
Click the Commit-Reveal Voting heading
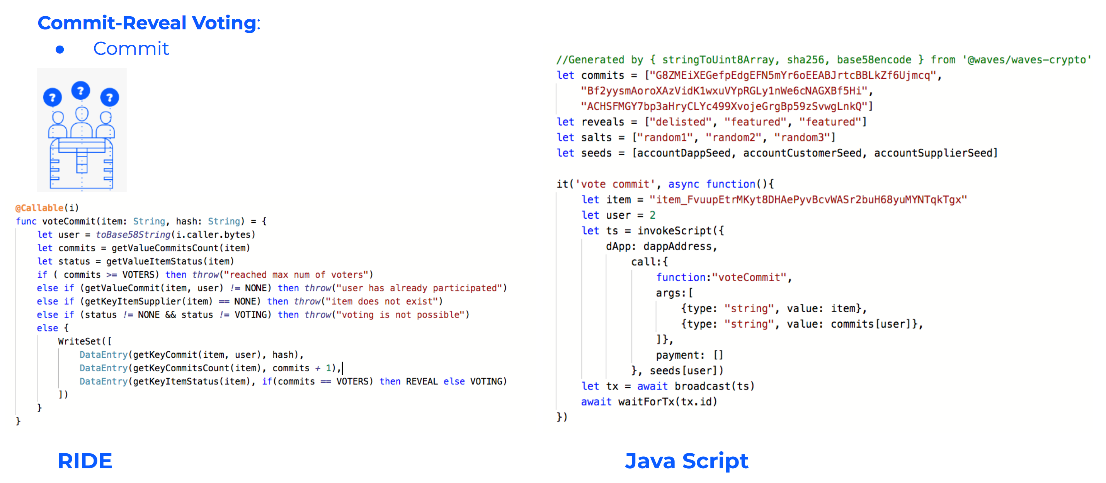point(148,23)
